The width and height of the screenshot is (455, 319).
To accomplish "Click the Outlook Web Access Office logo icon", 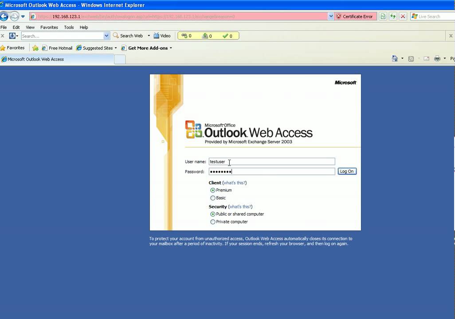I will 193,129.
